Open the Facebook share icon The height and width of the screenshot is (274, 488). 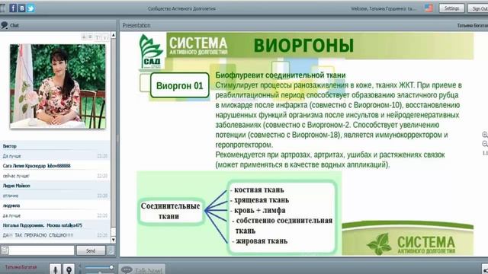pyautogui.click(x=13, y=8)
